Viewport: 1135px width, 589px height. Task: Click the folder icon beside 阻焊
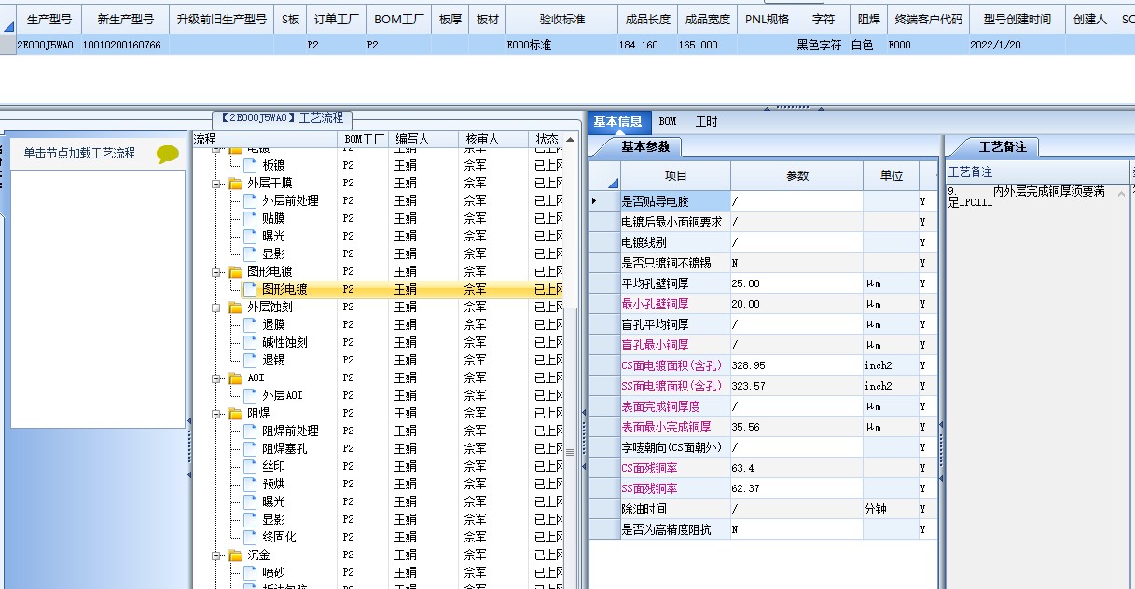pos(234,413)
